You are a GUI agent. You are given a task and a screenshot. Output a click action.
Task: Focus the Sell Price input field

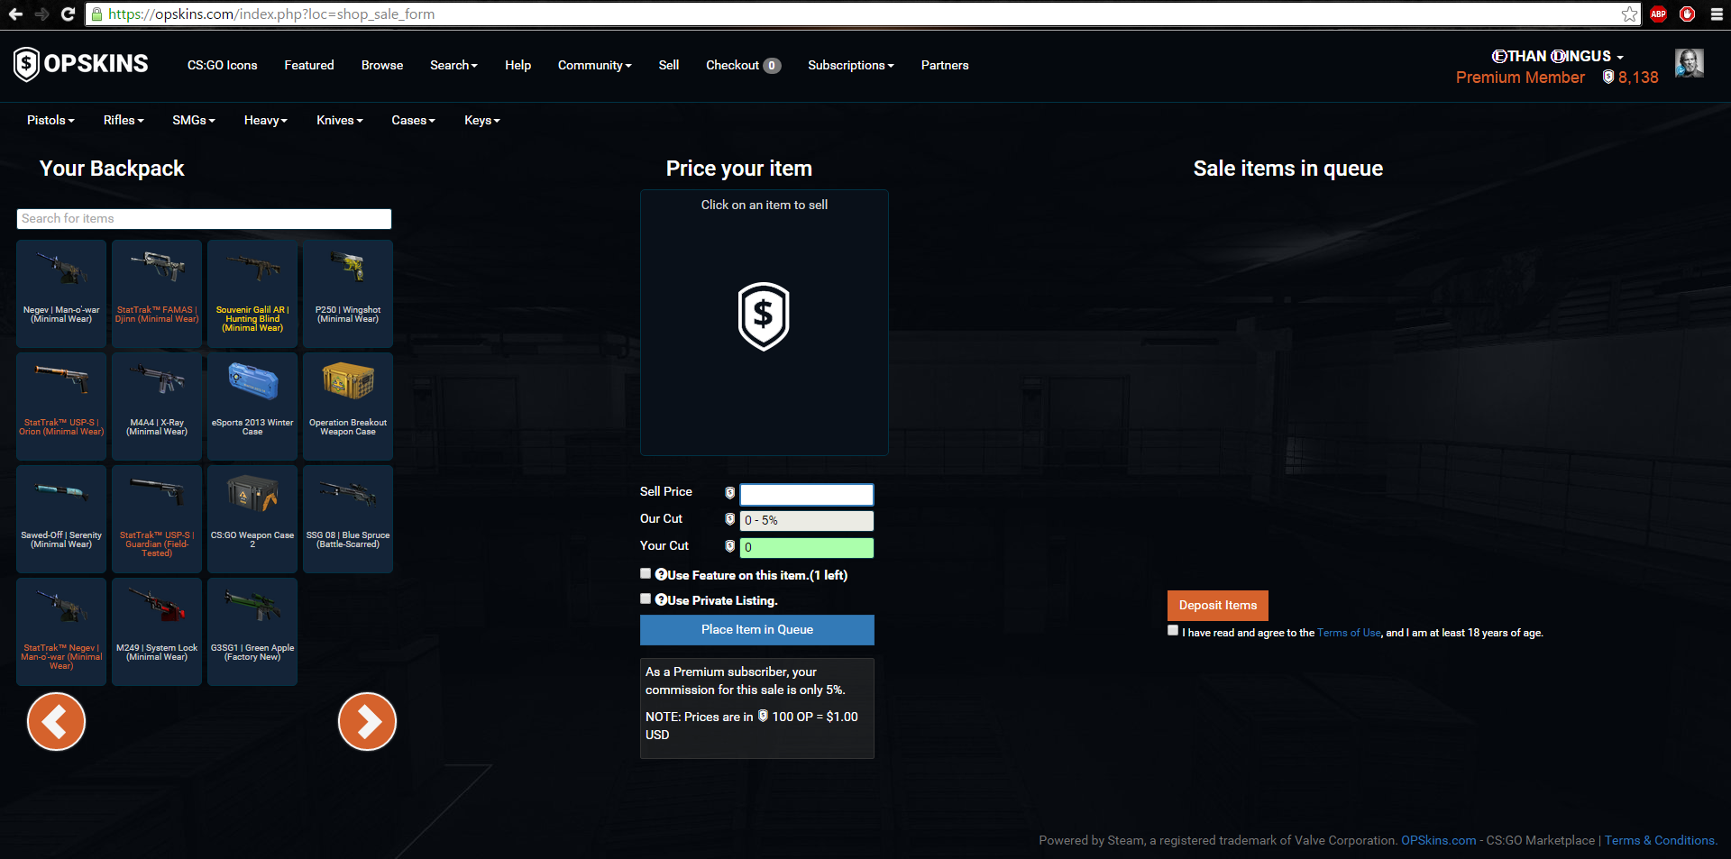[807, 494]
